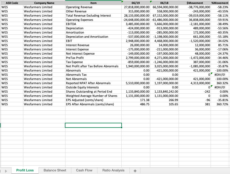
Task: Select the Item header cell
Action: coord(93,3)
